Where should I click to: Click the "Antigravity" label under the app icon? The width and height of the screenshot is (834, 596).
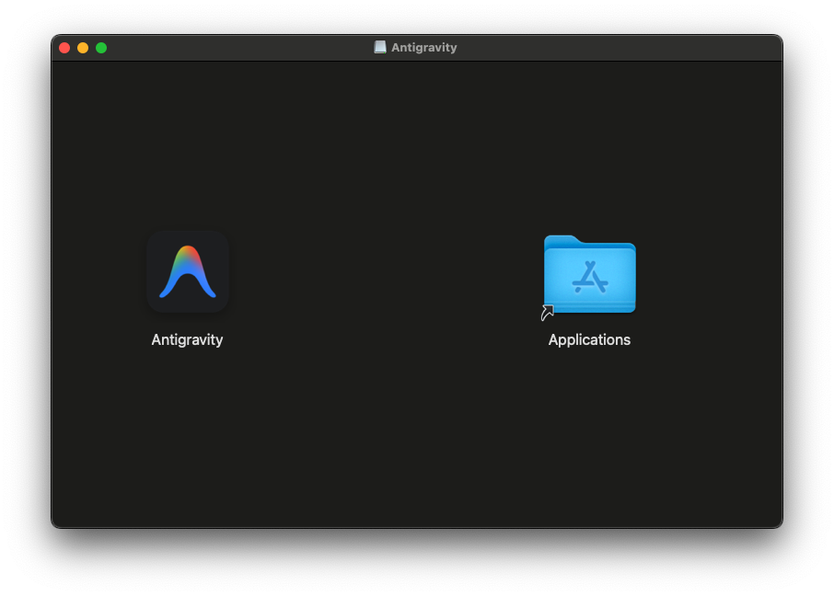pos(187,340)
